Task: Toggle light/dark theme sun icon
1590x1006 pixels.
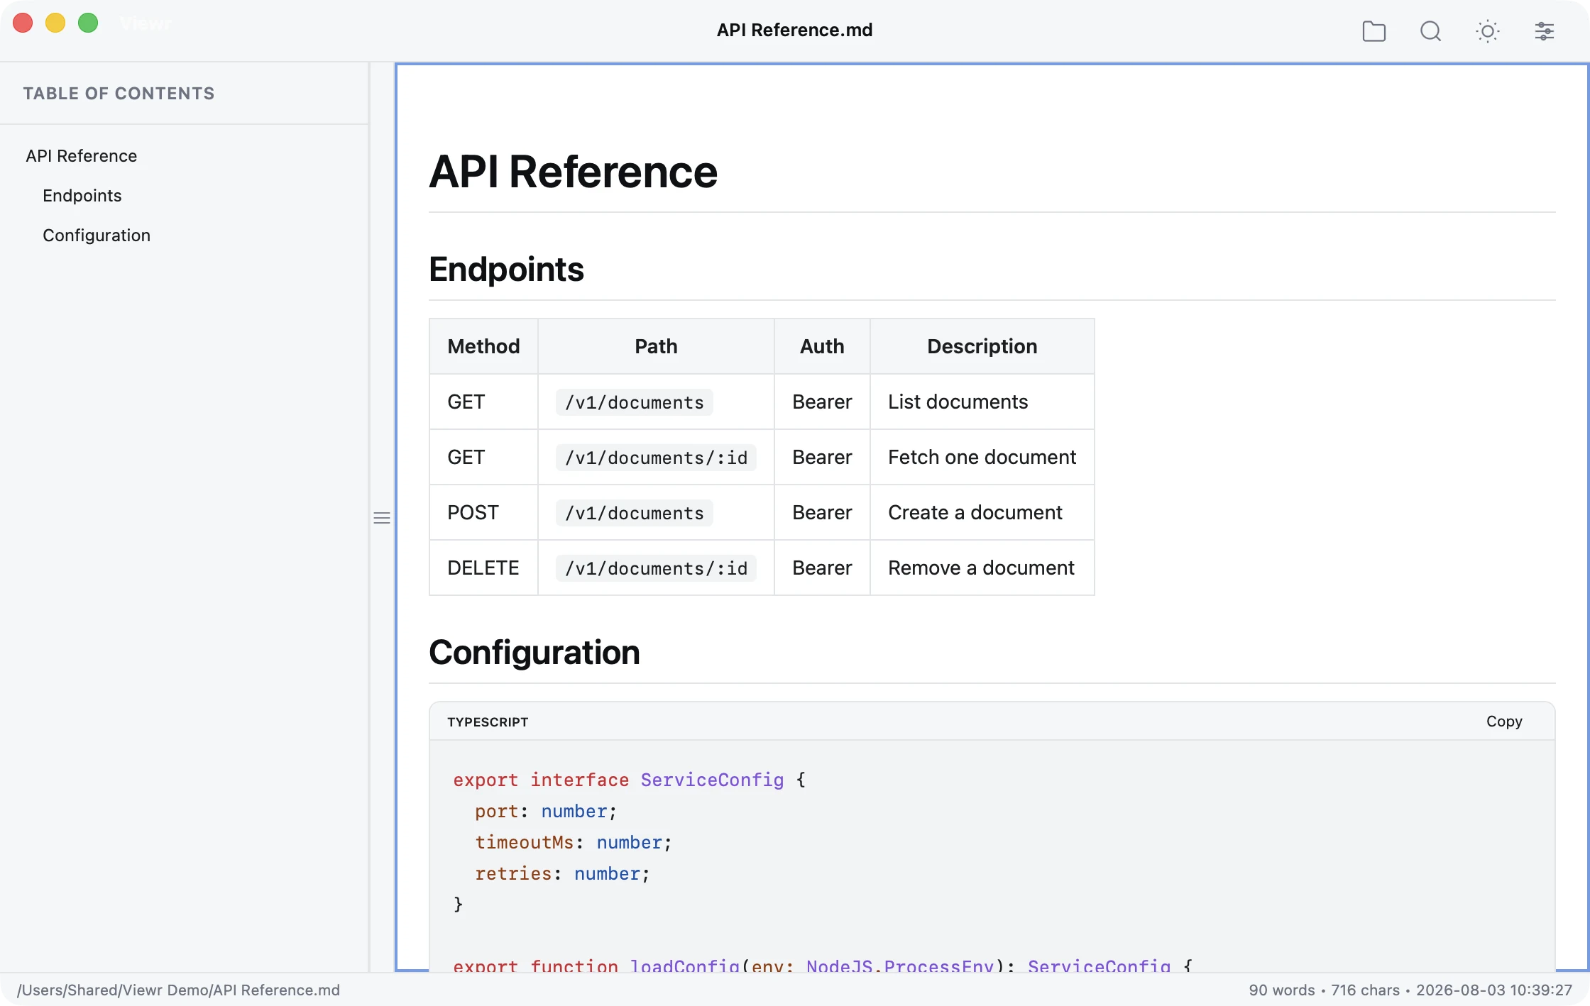Action: 1487,31
